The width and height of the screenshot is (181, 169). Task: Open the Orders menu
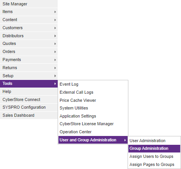point(29,52)
